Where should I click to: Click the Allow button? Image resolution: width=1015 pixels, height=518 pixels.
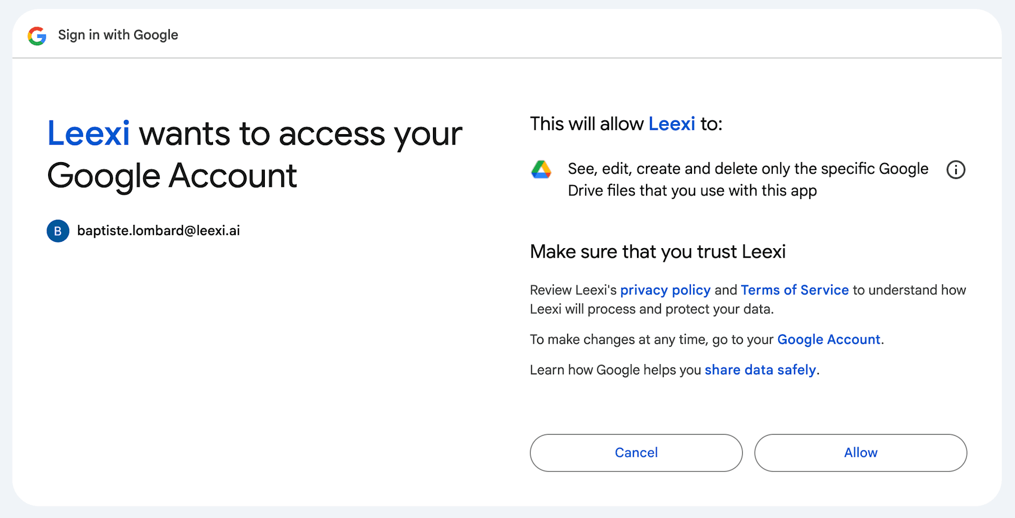point(860,453)
